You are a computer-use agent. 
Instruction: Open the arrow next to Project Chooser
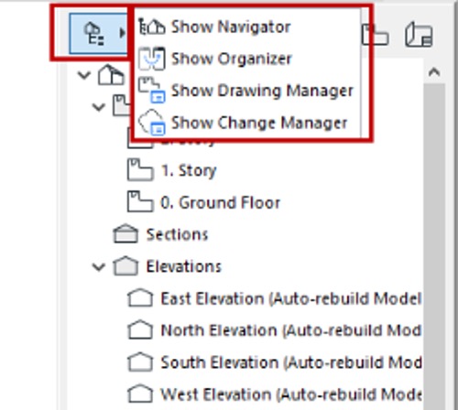(x=123, y=33)
